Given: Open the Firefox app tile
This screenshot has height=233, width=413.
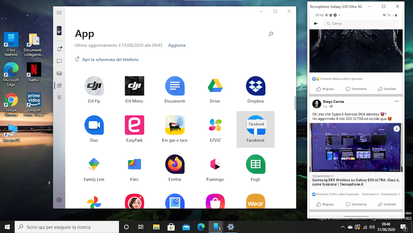Looking at the screenshot, I should coord(175,164).
